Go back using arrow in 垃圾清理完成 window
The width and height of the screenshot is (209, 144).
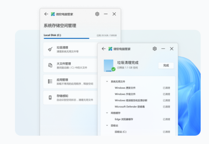coord(103,49)
